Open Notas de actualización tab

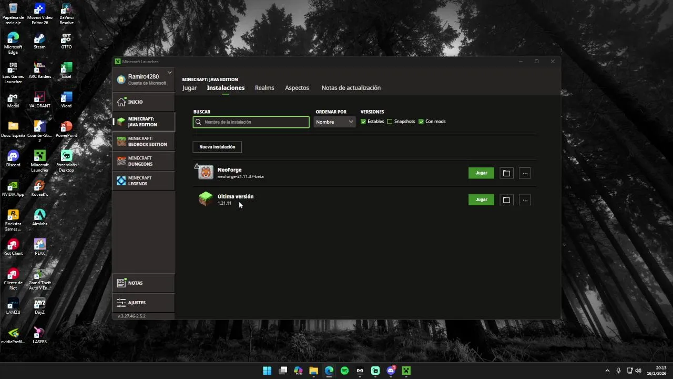click(351, 88)
